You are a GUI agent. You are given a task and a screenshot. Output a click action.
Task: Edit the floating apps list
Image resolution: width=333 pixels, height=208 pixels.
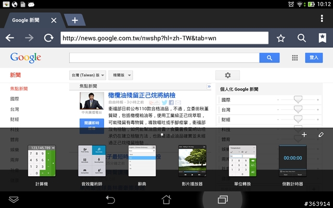pyautogui.click(x=321, y=135)
